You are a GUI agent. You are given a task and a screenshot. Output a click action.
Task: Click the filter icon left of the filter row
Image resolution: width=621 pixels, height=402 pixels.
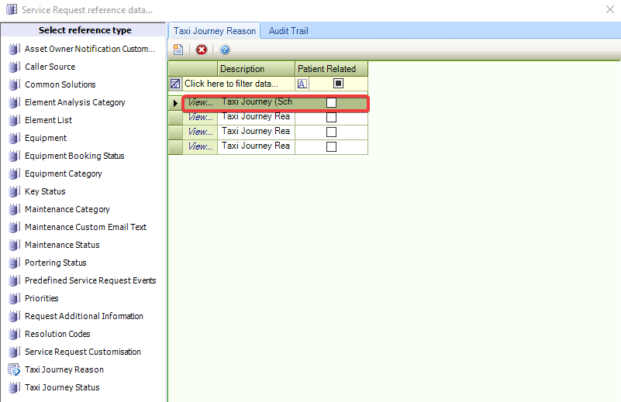[175, 84]
